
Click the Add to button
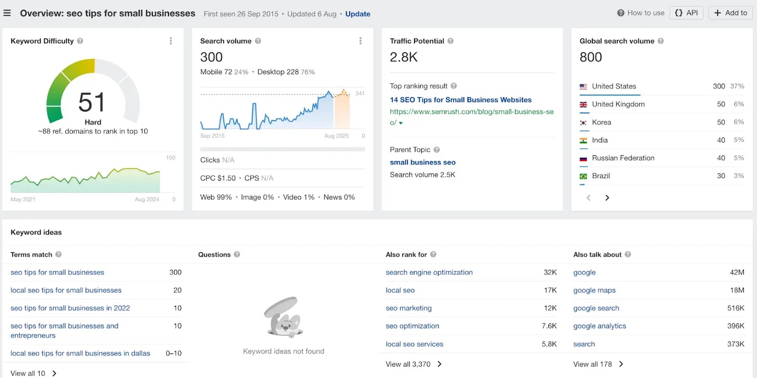731,13
